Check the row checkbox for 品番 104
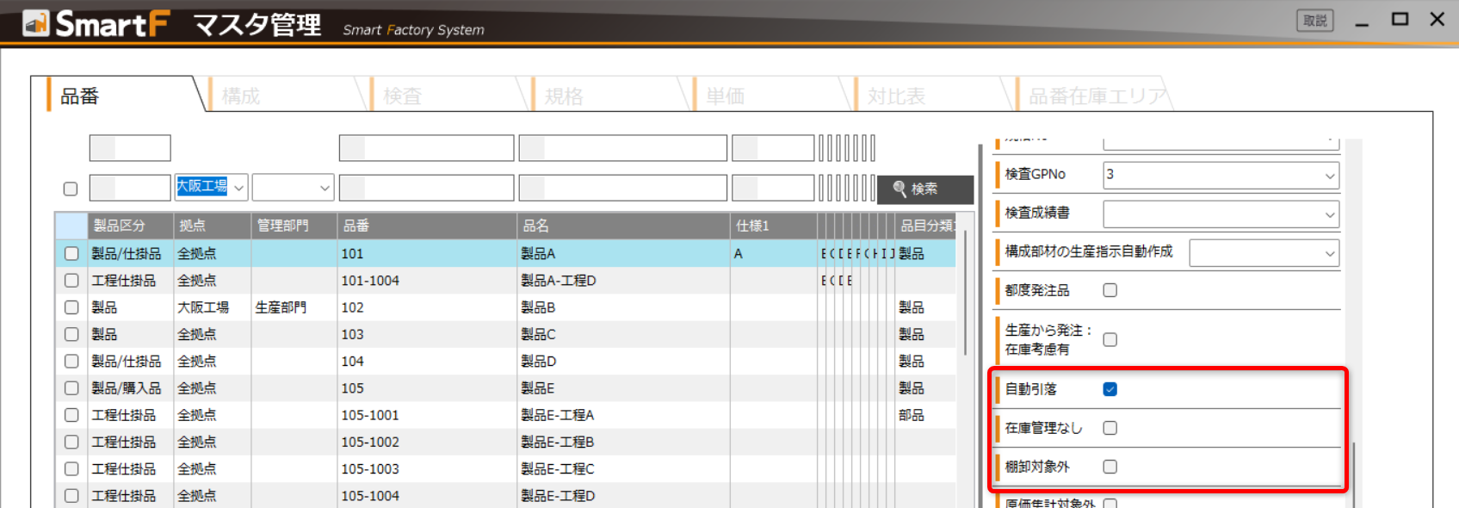Viewport: 1459px width, 508px height. coord(71,362)
